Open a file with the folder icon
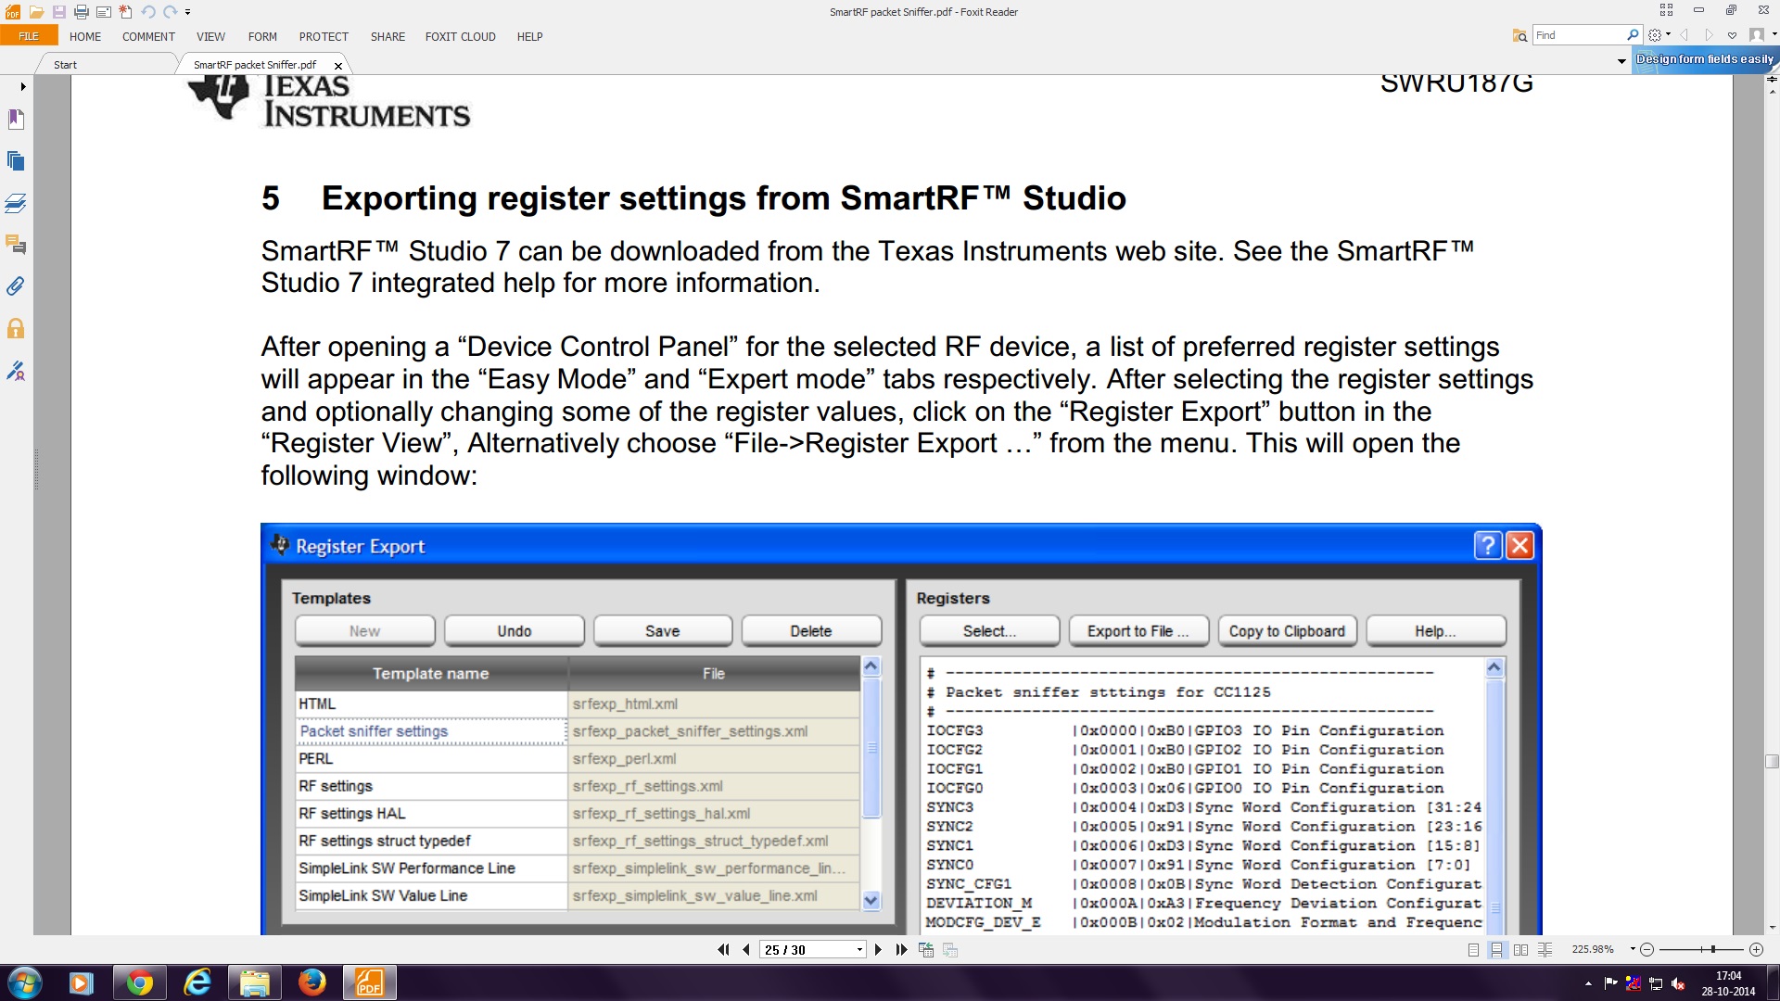The image size is (1780, 1001). tap(36, 12)
